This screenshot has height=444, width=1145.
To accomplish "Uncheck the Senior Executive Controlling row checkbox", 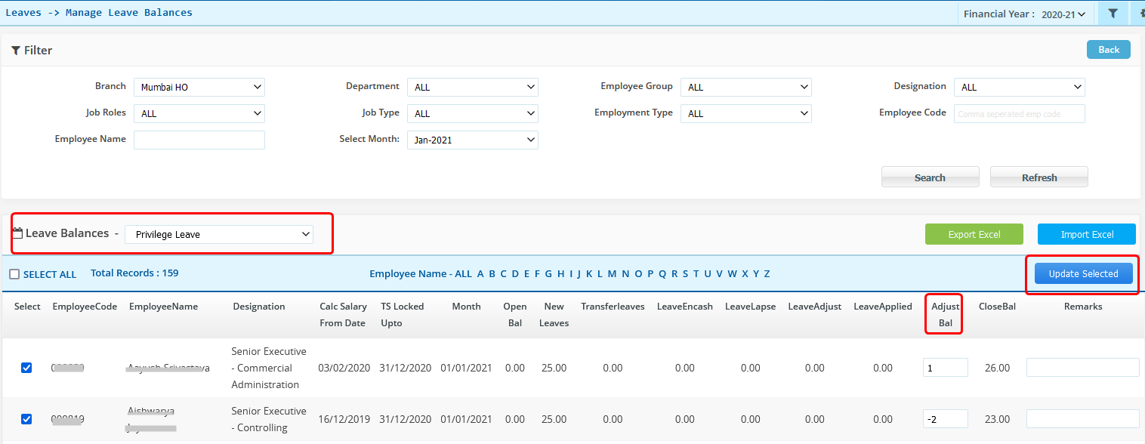I will 26,419.
